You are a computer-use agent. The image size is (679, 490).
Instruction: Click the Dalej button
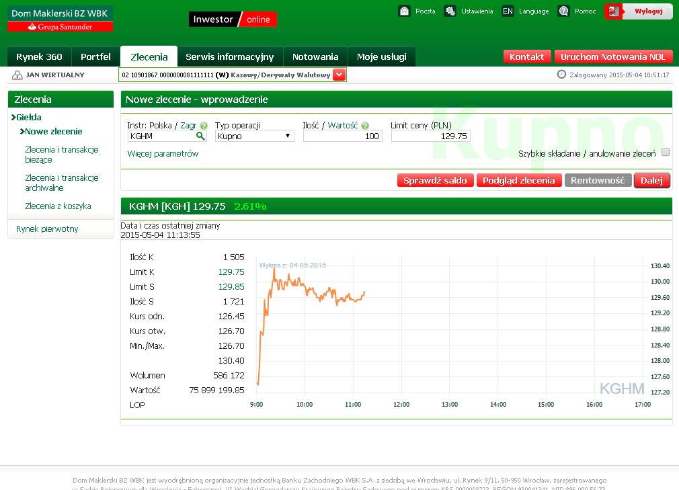[651, 181]
